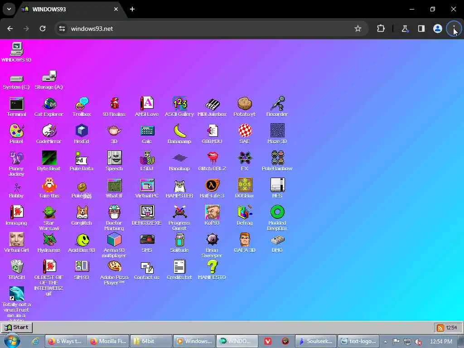Open Storage (A:) drive icon
Image resolution: width=464 pixels, height=348 pixels.
(49, 76)
